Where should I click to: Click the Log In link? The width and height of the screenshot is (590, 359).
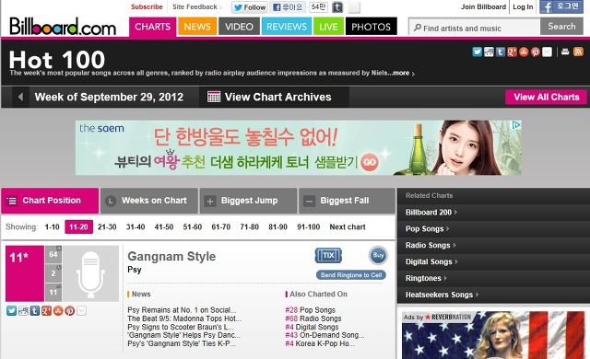(523, 6)
